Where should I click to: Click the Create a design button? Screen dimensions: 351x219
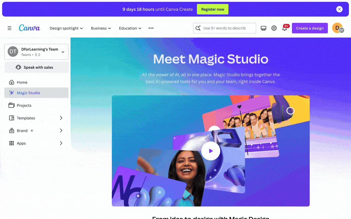click(310, 28)
